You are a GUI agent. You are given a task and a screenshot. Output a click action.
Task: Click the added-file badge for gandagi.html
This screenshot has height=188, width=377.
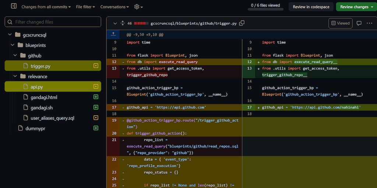(x=96, y=97)
